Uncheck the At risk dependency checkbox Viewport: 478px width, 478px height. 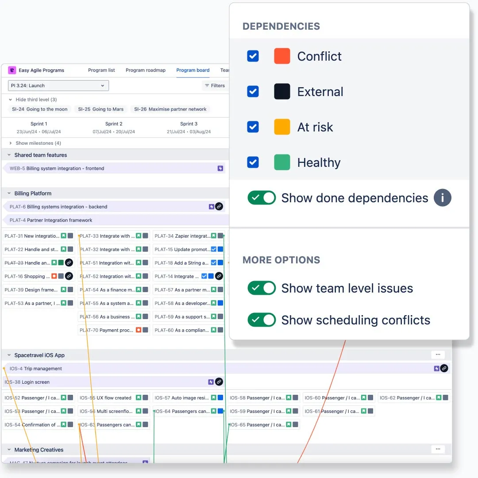pyautogui.click(x=253, y=127)
